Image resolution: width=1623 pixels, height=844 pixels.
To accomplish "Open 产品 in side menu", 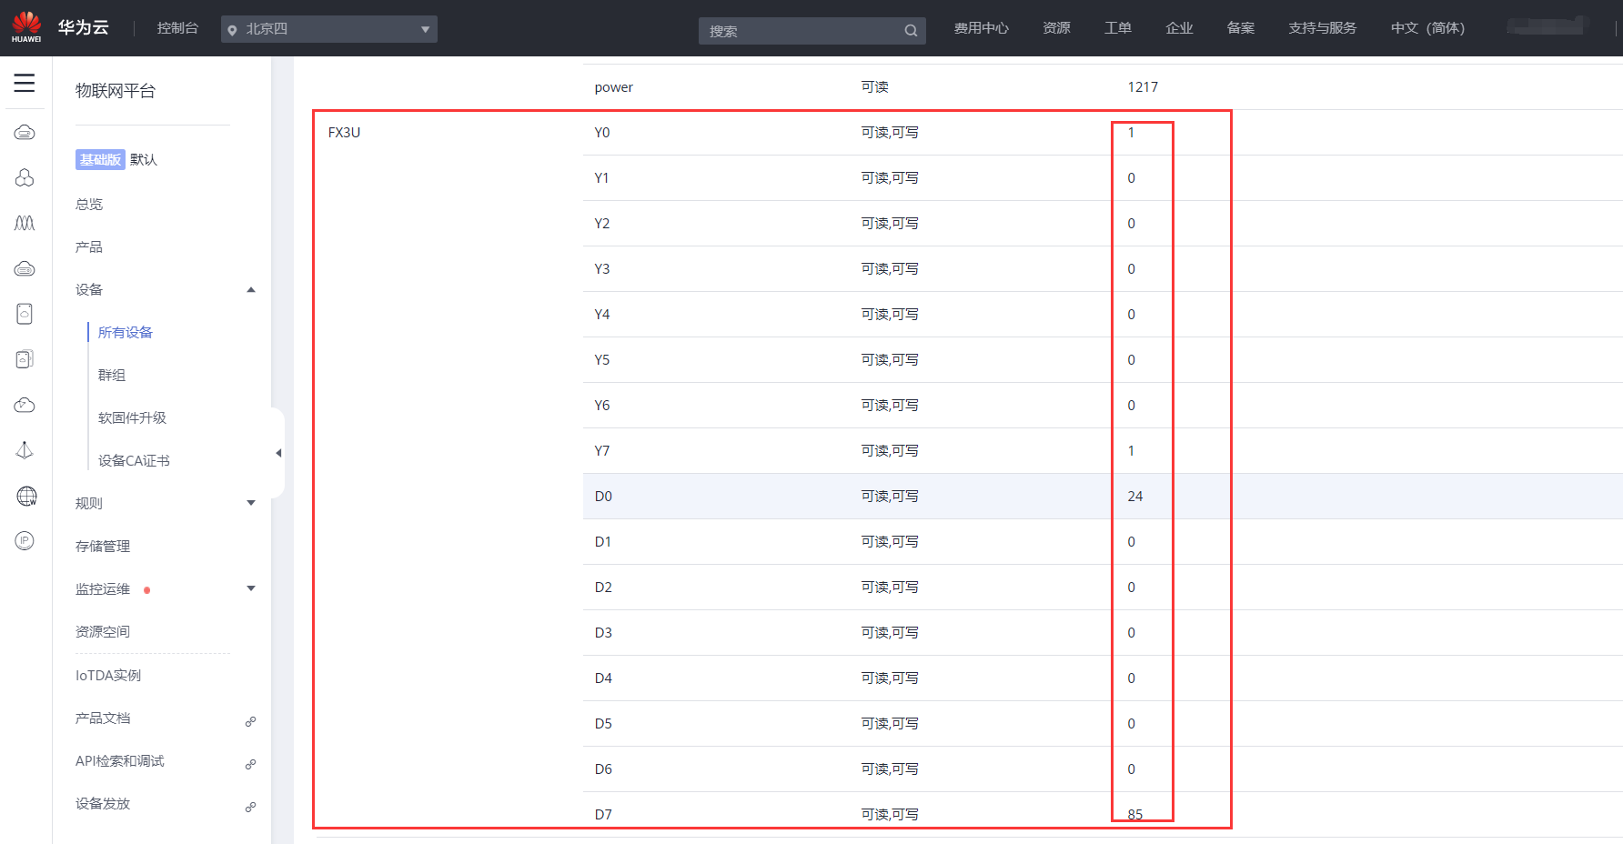I will (x=89, y=247).
